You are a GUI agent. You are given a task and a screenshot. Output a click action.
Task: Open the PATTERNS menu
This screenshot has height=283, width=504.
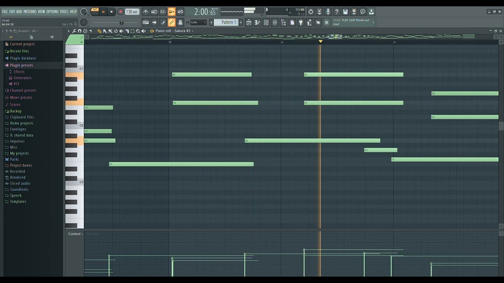point(30,12)
